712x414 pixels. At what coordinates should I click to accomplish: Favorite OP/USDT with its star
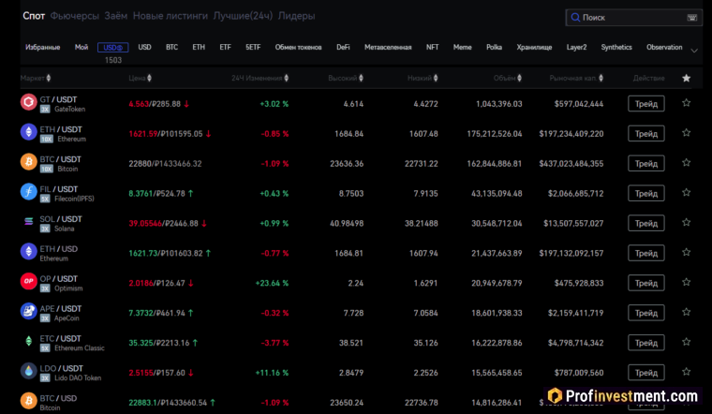[686, 282]
